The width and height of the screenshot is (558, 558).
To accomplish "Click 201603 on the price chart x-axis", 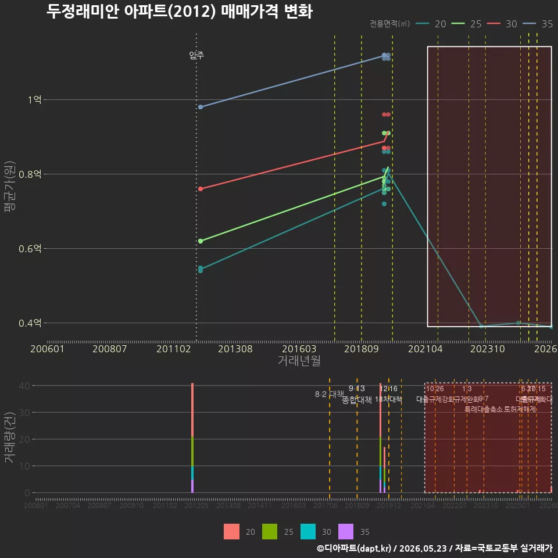I will point(299,349).
